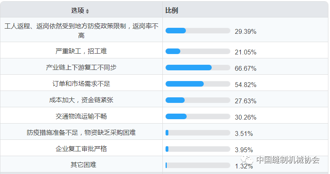Click the 27.63% progress bar
Screen dimensions: 330x174
[x=198, y=100]
